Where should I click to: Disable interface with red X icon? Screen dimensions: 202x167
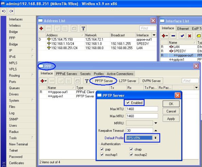tap(189, 36)
